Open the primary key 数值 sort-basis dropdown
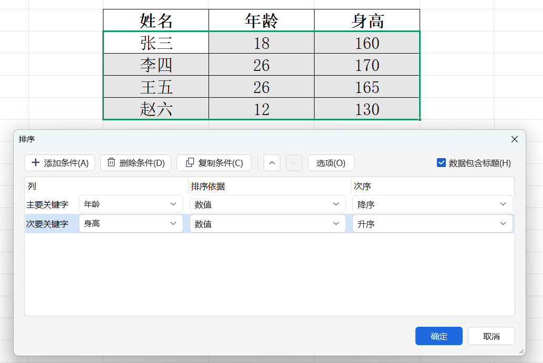 click(x=267, y=204)
